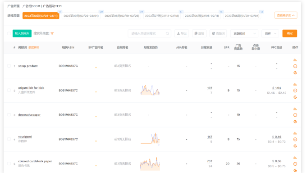
Task: Click the 高频词 button
Action: [218, 33]
